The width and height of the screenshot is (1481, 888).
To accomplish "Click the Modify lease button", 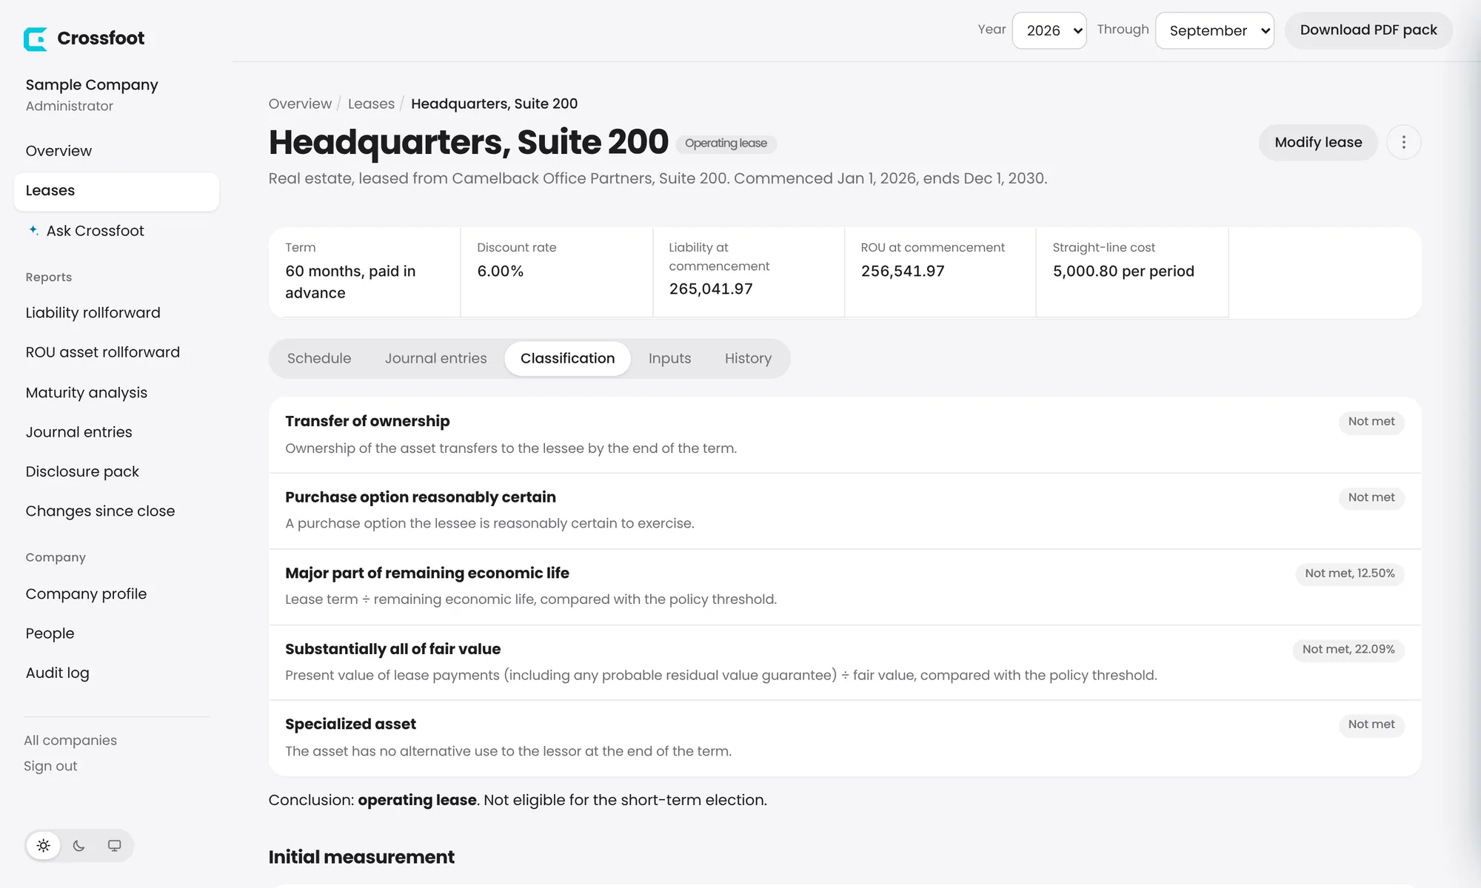I will 1318,142.
